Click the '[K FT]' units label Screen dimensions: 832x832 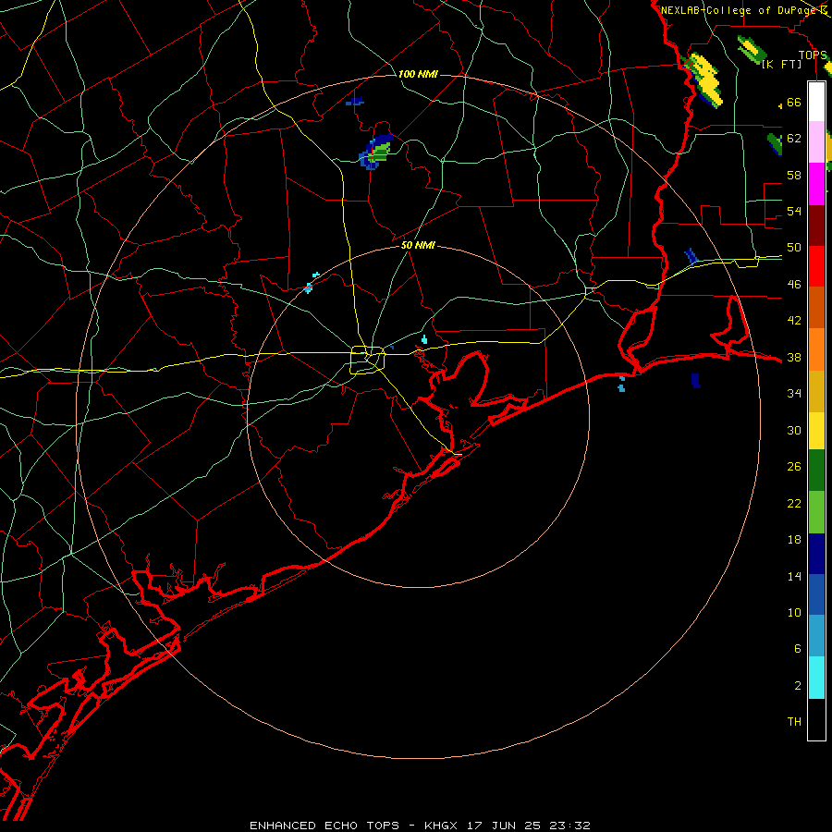pos(781,65)
